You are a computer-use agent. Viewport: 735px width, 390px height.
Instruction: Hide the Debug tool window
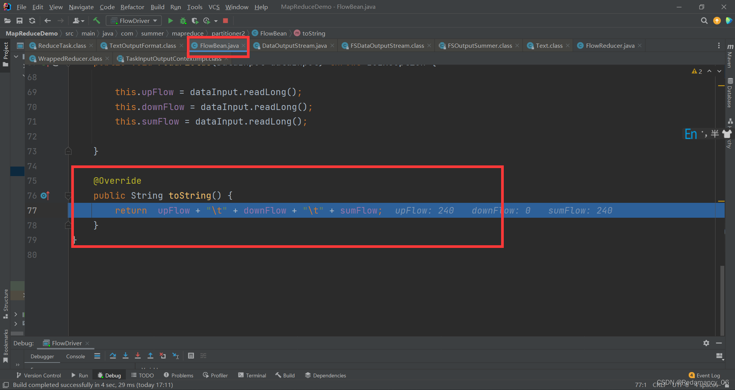[x=719, y=343]
